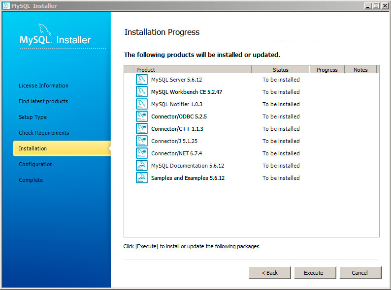Click Execute to start installation
391x290 pixels.
click(x=315, y=273)
